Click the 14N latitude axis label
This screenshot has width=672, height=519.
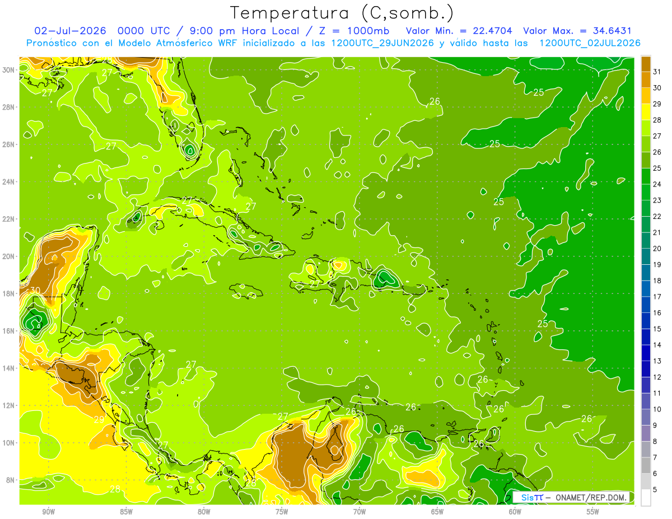8,368
